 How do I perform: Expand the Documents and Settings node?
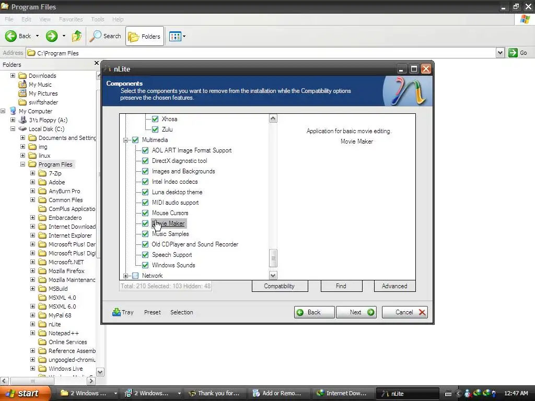click(x=22, y=137)
